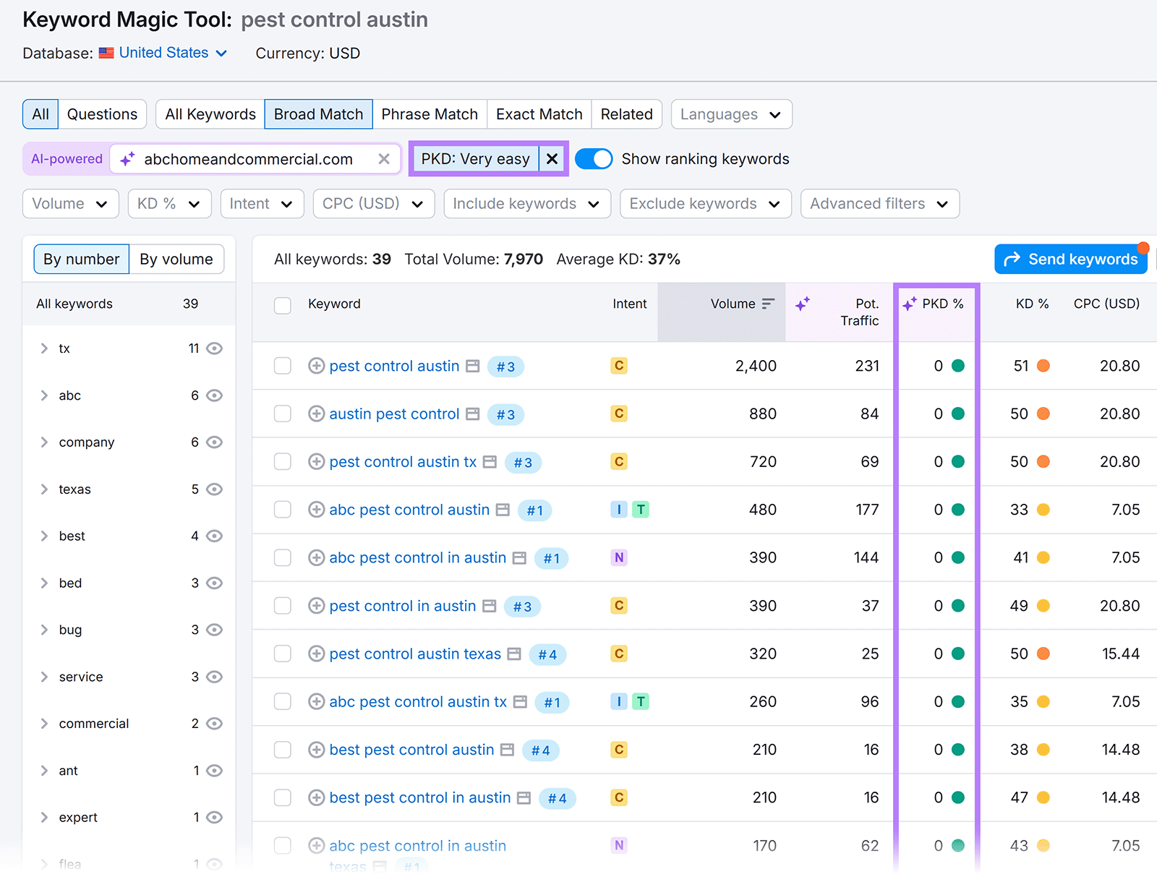Disable the Show ranking keywords toggle
The width and height of the screenshot is (1157, 877).
594,158
